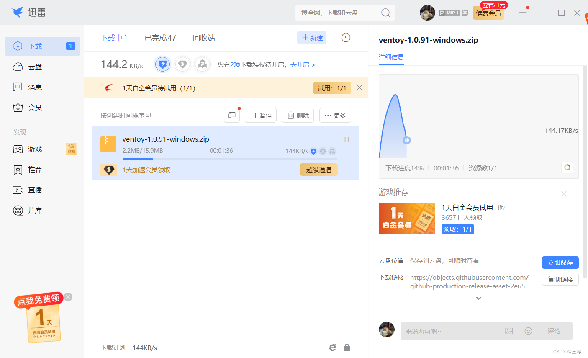Close the free platinum VIP popup
This screenshot has height=358, width=588.
click(x=68, y=297)
